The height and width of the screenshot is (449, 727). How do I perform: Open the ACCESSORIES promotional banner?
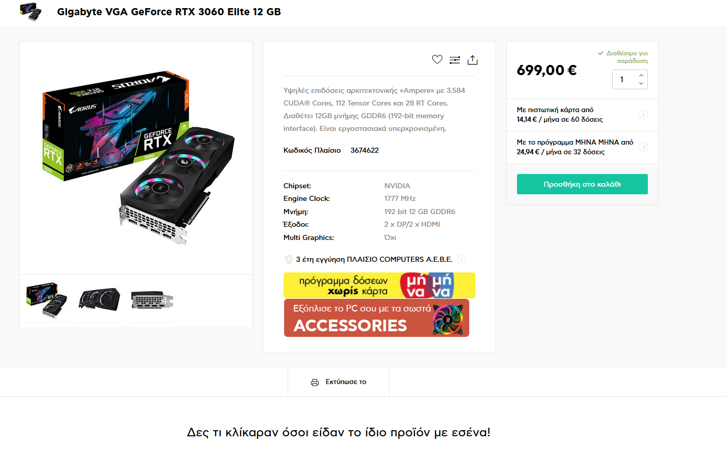[x=376, y=318]
